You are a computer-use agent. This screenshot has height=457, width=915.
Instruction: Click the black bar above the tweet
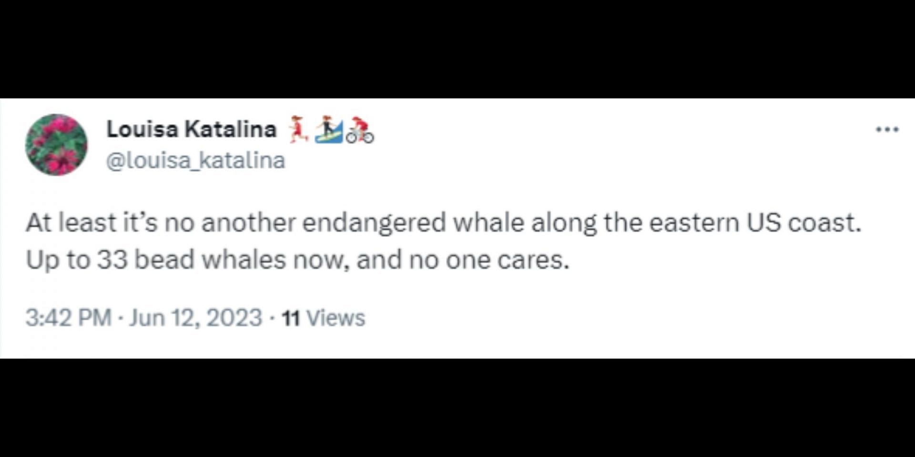click(x=457, y=49)
